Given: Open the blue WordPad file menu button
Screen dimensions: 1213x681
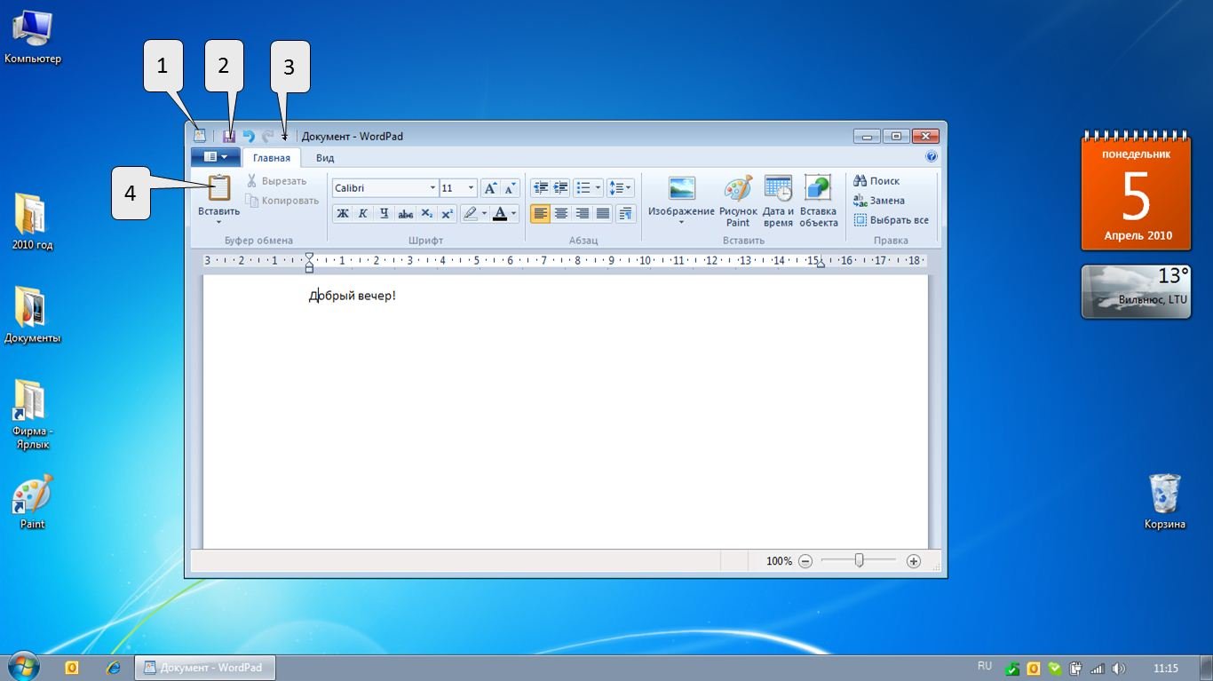Looking at the screenshot, I should click(x=215, y=157).
